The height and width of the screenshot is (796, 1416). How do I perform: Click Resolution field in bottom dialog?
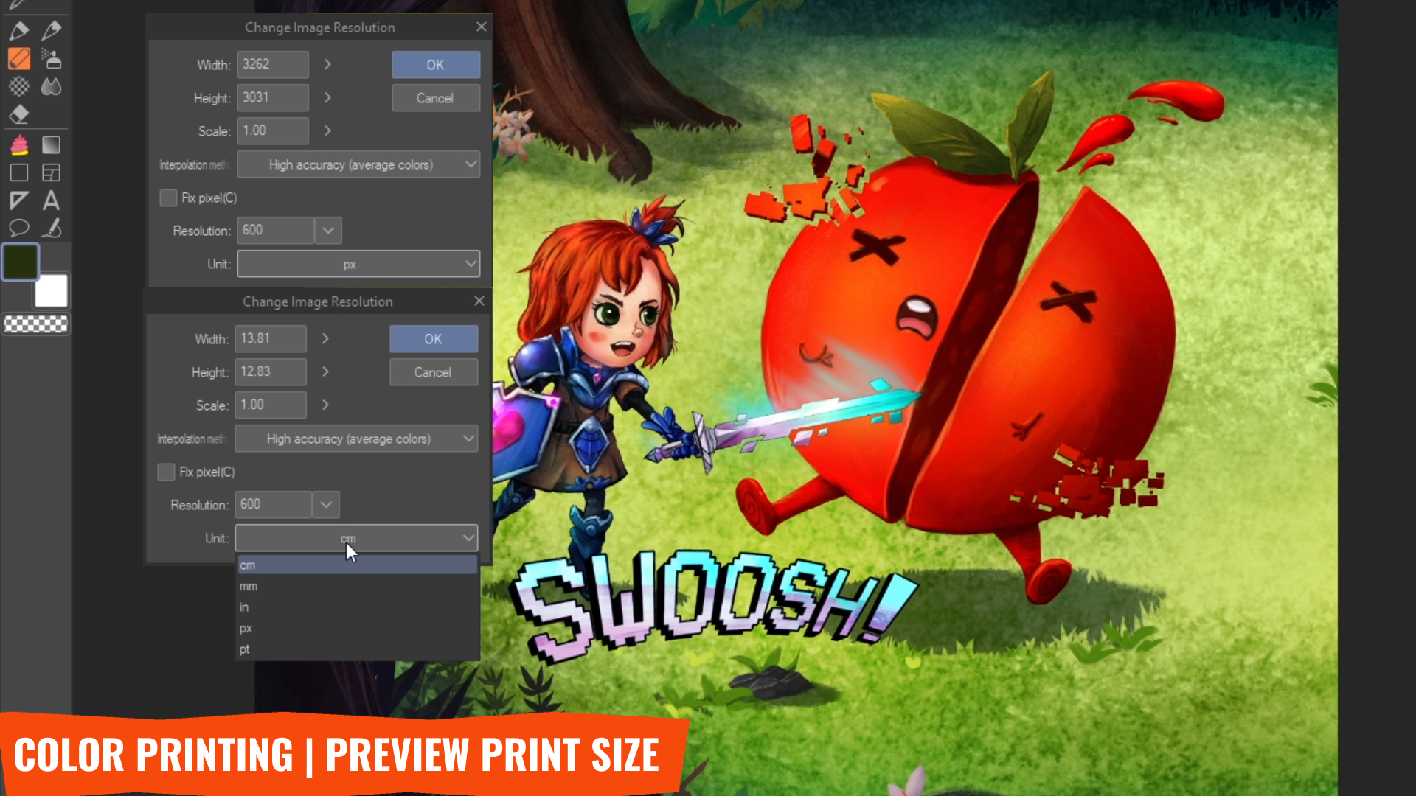click(x=273, y=505)
